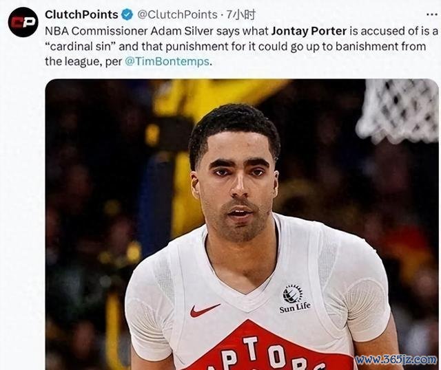This screenshot has width=441, height=370.
Task: Click the "the league, per" text
Action: (x=83, y=61)
